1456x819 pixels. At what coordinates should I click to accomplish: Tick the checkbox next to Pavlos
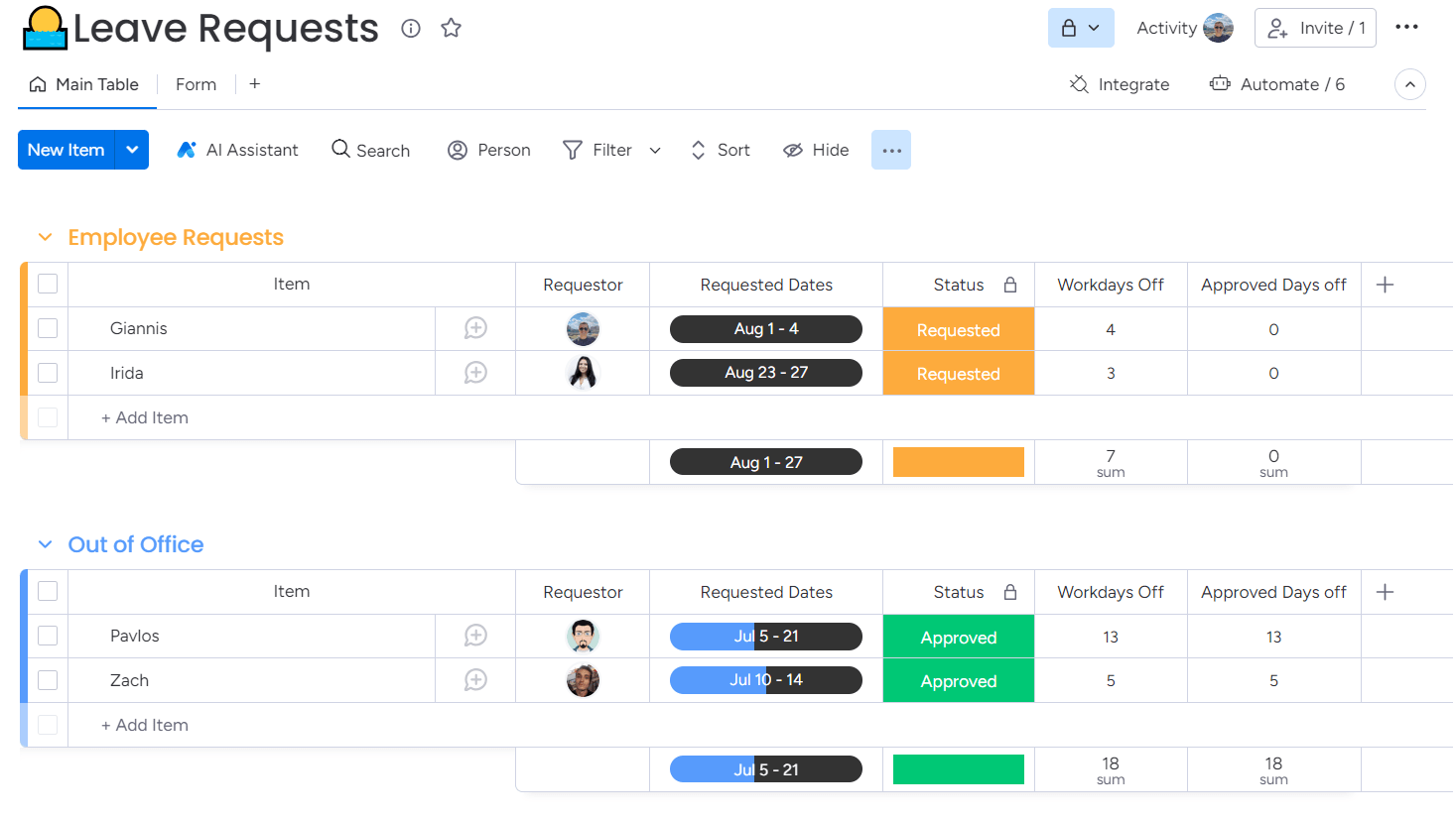[x=47, y=636]
